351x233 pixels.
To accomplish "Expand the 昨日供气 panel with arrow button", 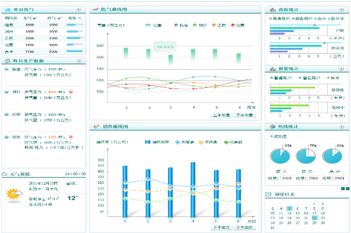I will (x=78, y=10).
